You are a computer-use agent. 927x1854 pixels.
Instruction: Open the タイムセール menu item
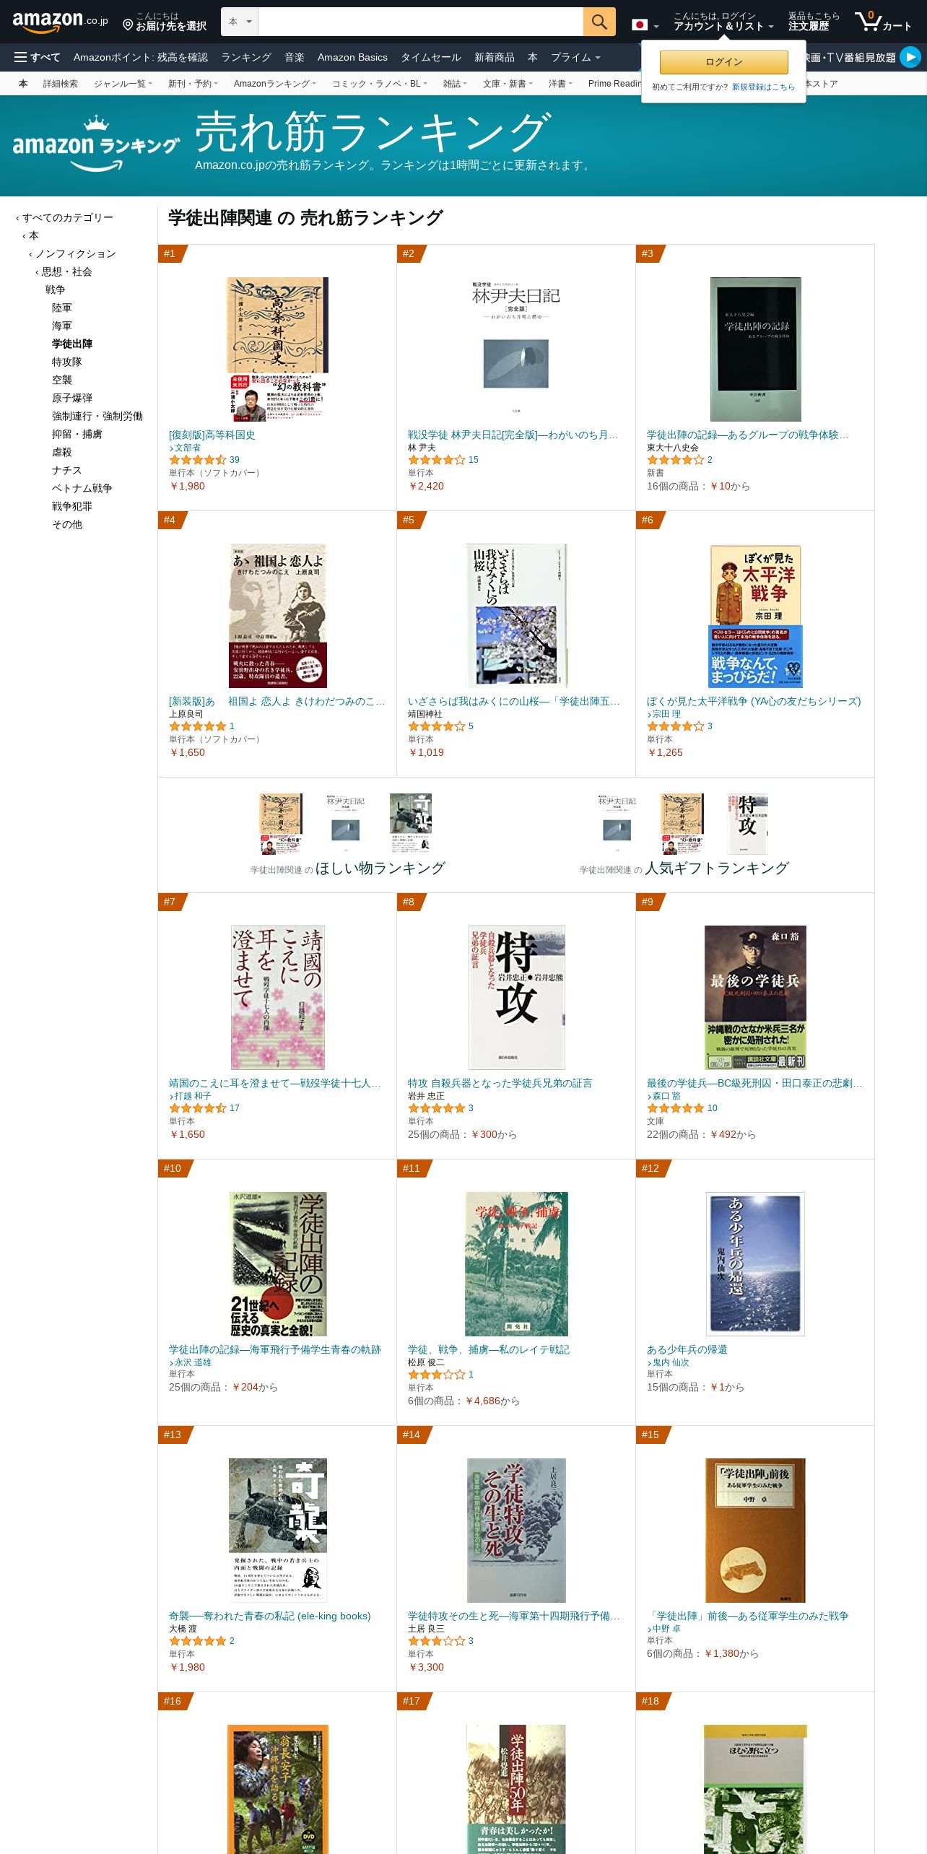431,57
